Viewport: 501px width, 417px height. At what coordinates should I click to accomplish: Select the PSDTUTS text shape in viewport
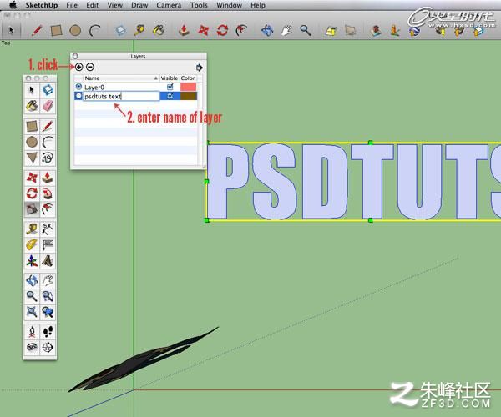pyautogui.click(x=354, y=181)
